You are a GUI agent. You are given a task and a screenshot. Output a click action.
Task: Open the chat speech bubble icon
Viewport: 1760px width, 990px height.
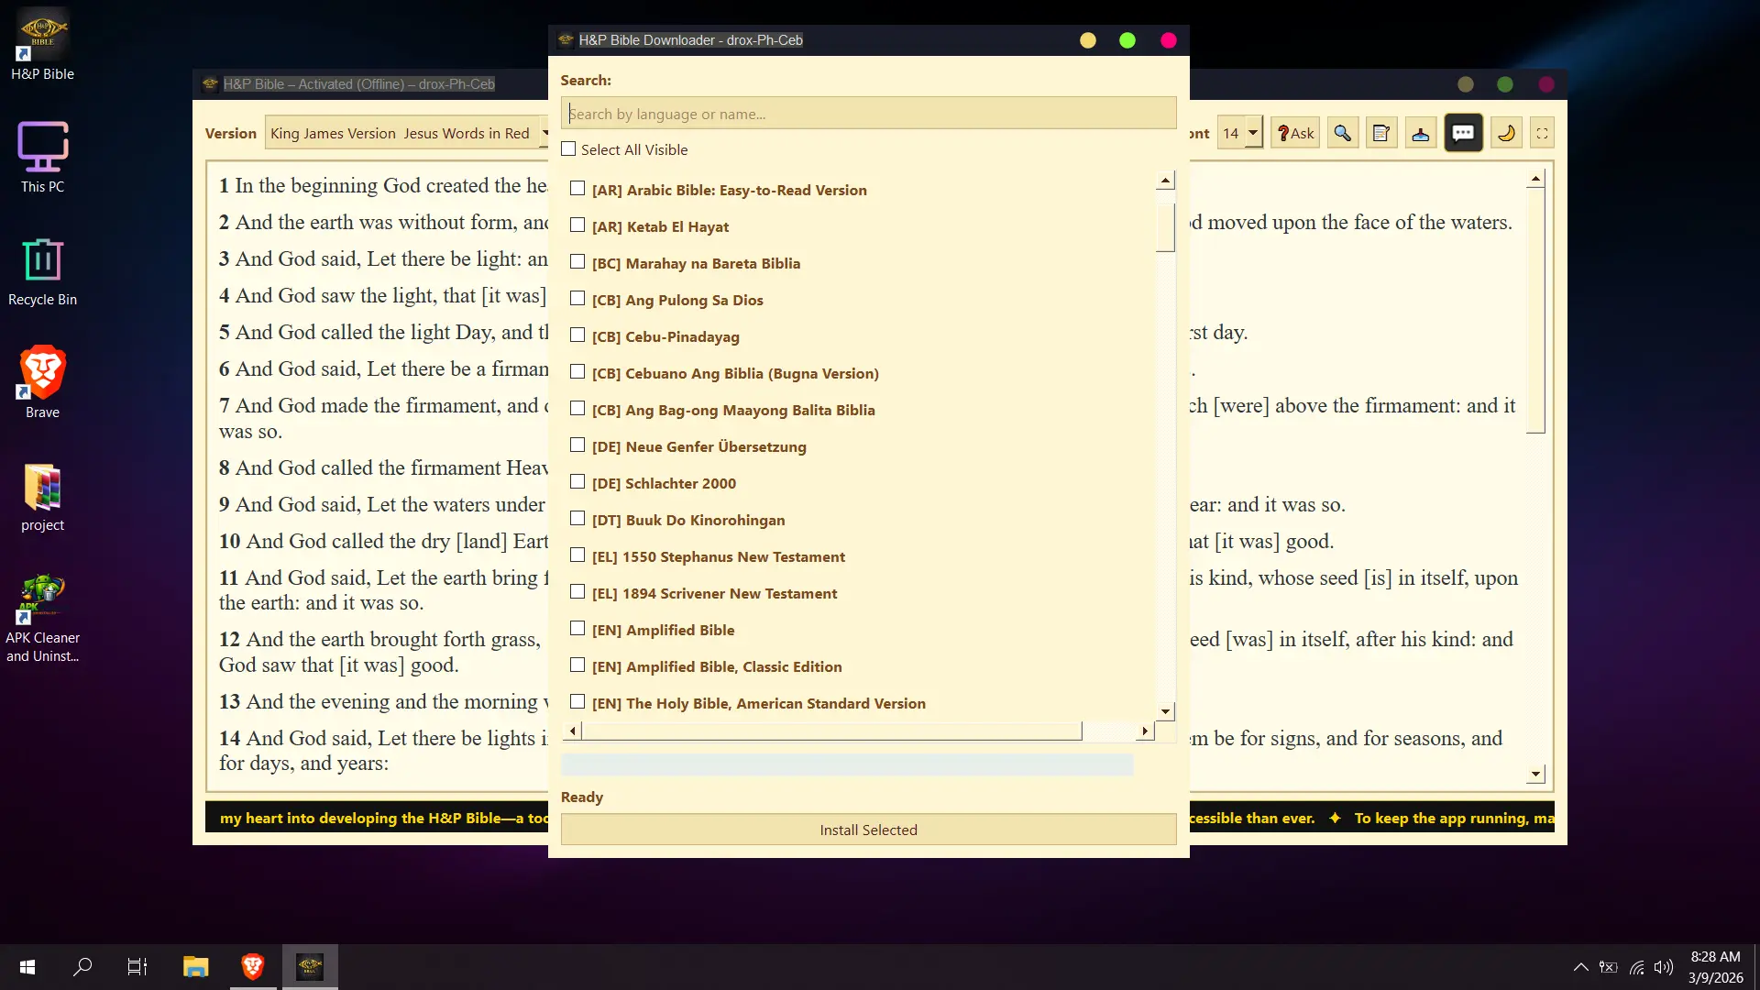[x=1463, y=133]
